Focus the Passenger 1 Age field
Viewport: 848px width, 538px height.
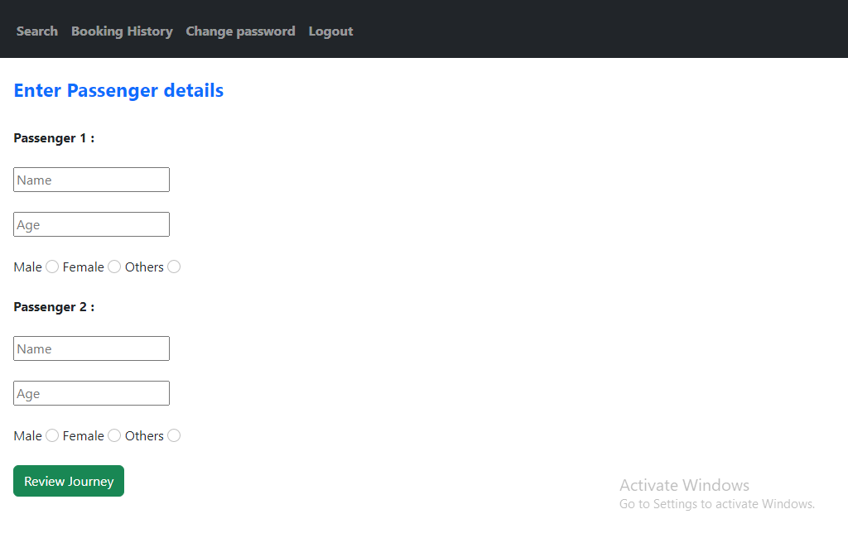click(91, 224)
